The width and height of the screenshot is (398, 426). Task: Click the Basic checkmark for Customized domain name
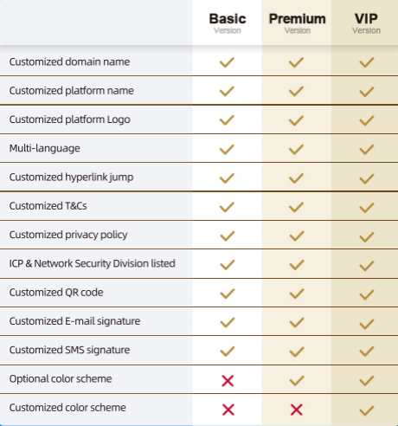point(227,62)
